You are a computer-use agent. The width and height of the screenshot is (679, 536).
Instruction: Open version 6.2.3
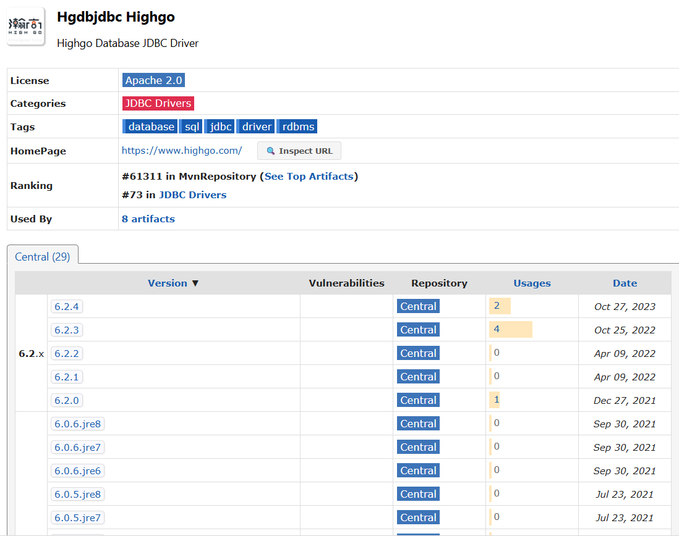[x=67, y=330]
